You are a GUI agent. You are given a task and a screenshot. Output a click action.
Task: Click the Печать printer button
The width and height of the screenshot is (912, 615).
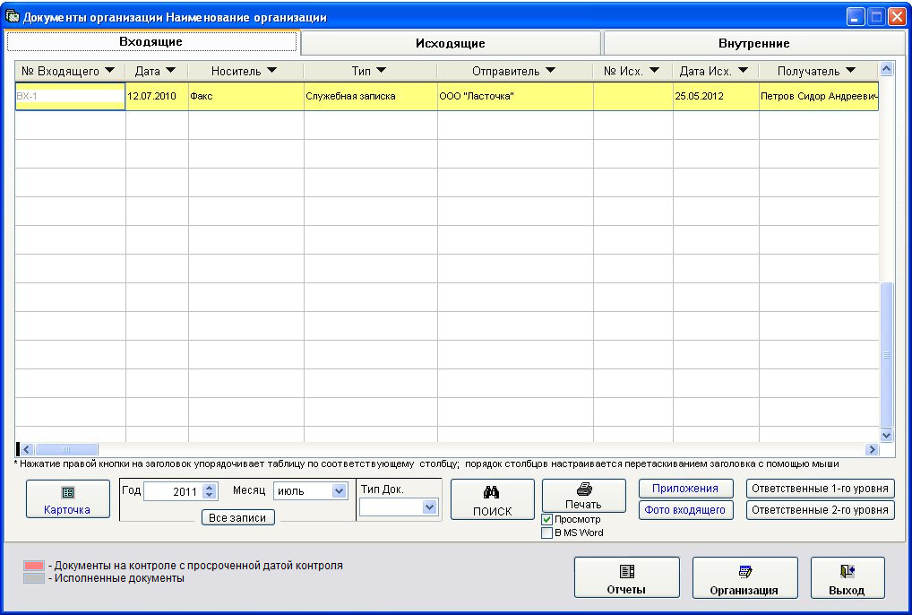[x=583, y=495]
